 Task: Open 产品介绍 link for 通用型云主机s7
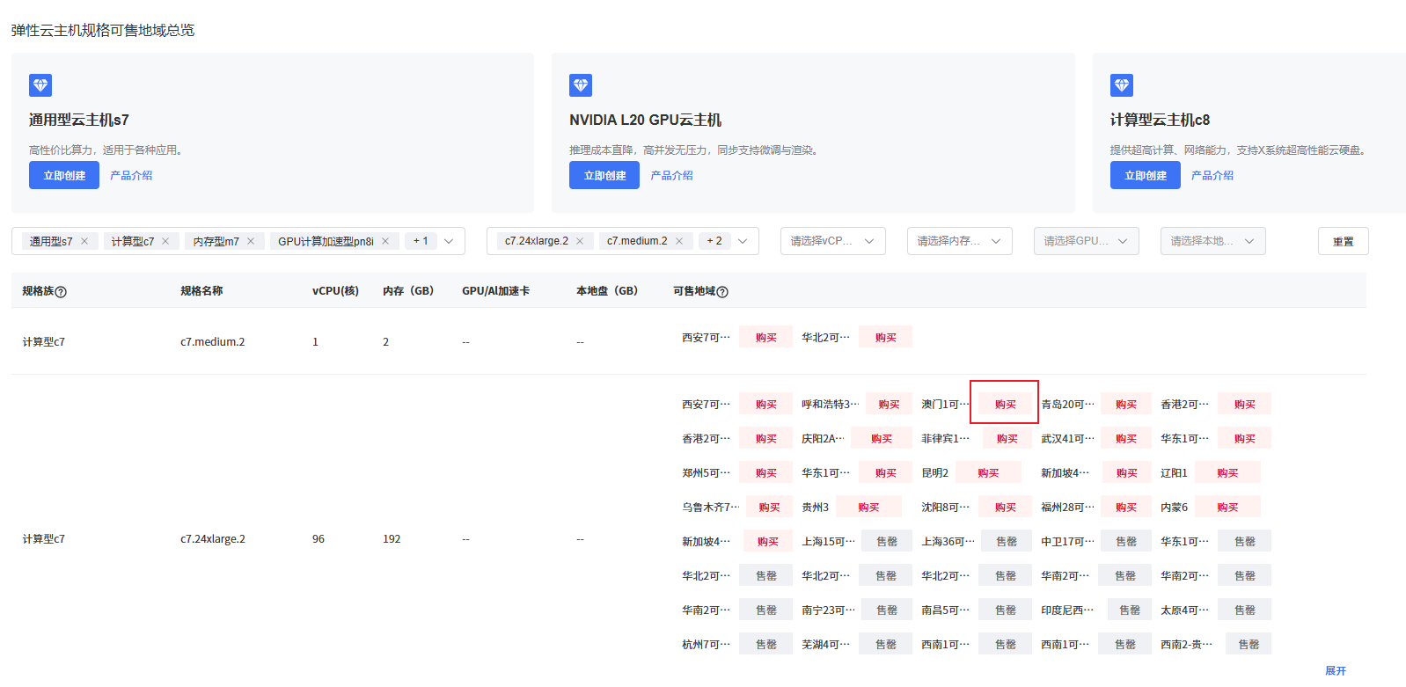(x=131, y=175)
